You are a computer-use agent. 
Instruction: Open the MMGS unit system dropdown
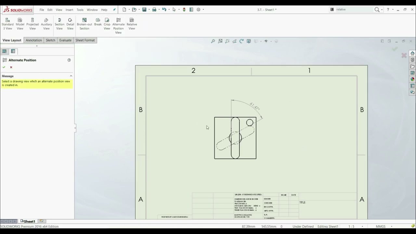391,227
